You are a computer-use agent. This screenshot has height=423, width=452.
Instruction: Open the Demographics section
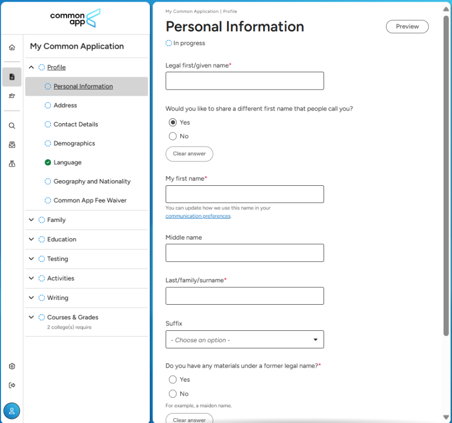tap(74, 143)
